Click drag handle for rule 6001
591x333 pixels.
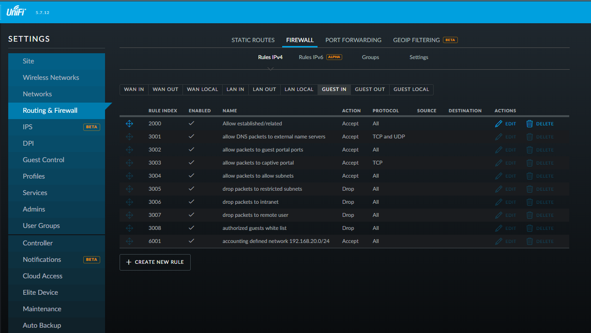pos(129,241)
